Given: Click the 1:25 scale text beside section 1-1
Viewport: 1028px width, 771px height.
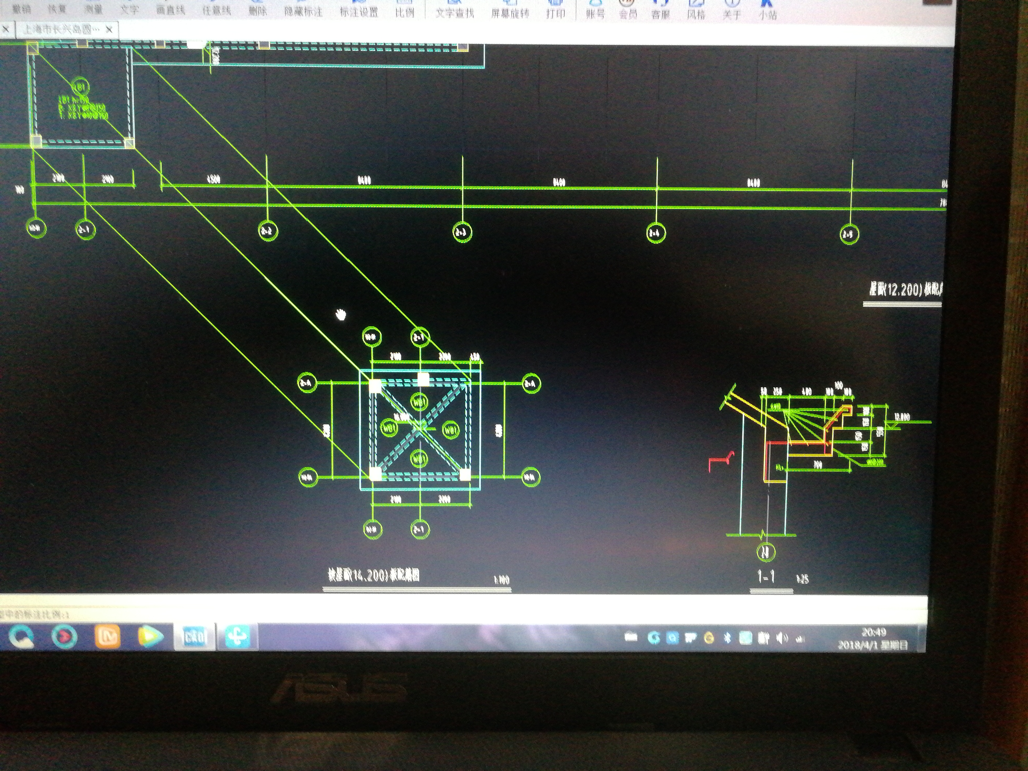Looking at the screenshot, I should tap(803, 579).
